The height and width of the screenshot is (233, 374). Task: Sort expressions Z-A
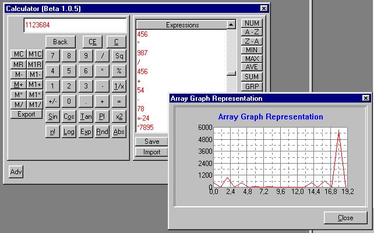coord(252,41)
